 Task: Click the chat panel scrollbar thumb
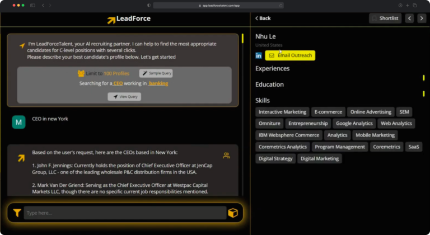coord(242,39)
